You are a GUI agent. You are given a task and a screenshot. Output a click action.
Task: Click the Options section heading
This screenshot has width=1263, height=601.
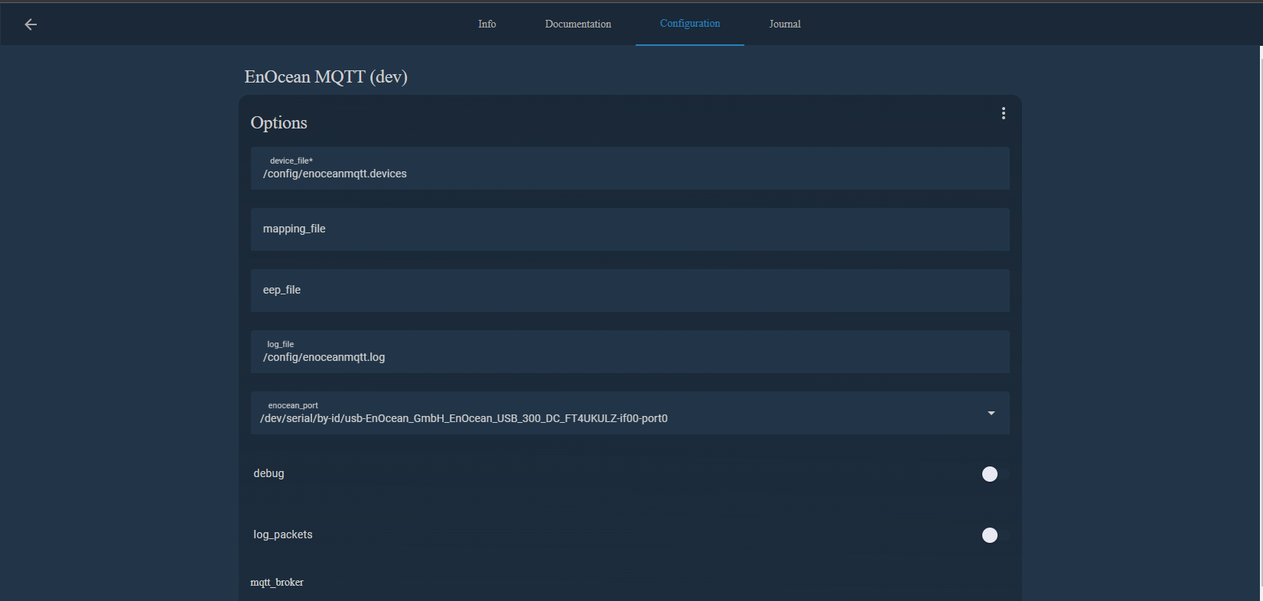tap(278, 122)
